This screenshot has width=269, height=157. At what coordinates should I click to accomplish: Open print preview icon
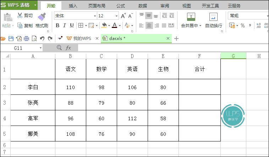[x=34, y=39]
